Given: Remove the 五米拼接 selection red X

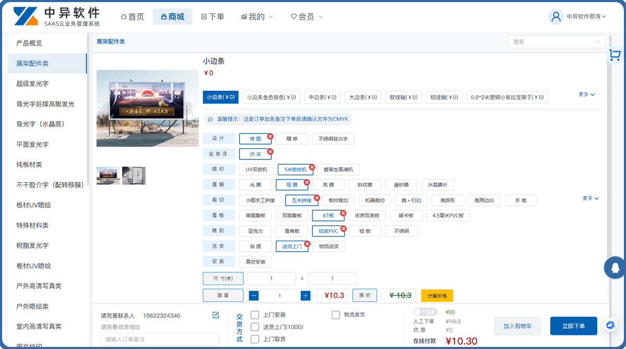Looking at the screenshot, I should [x=317, y=198].
